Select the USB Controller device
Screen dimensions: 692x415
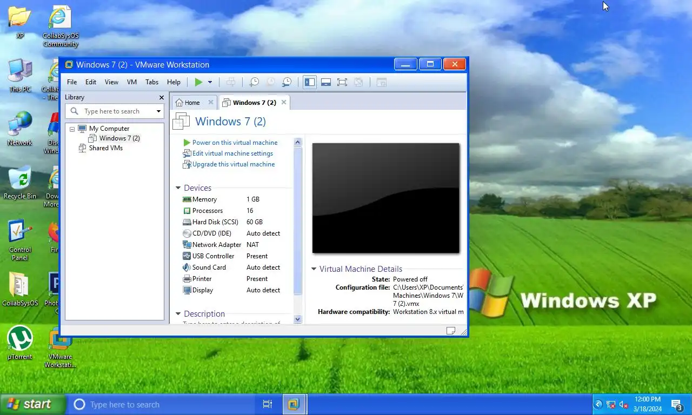[x=232, y=256]
